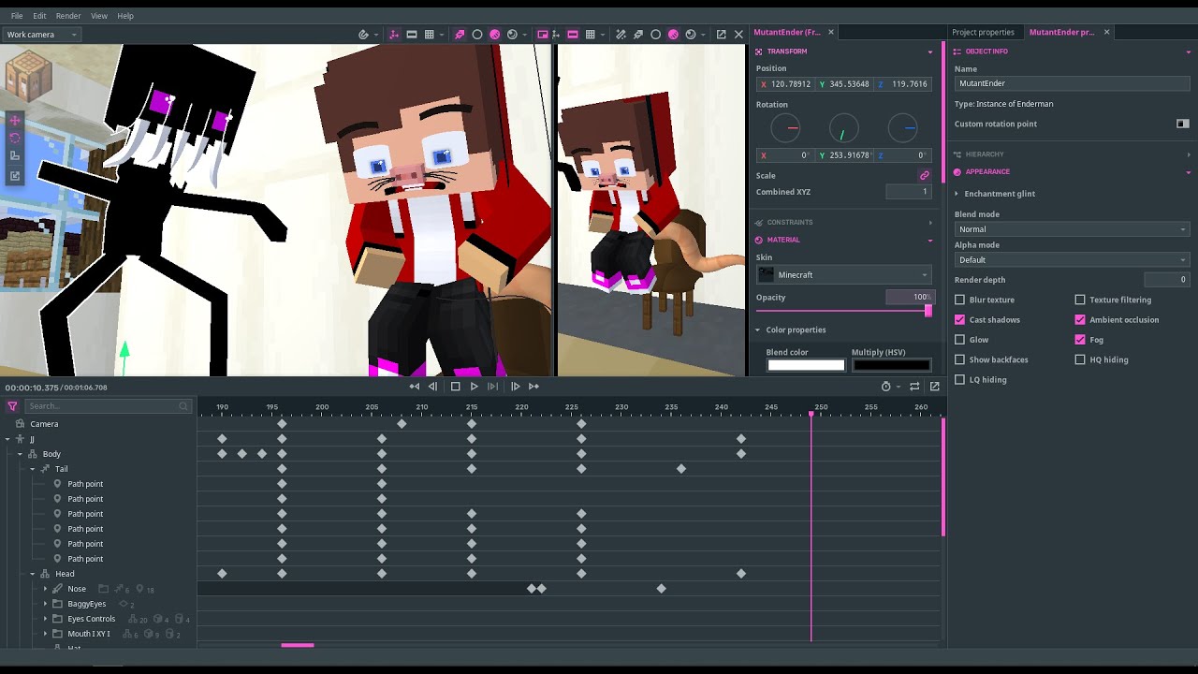1198x674 pixels.
Task: Click the flat shading circle icon
Action: tap(477, 35)
